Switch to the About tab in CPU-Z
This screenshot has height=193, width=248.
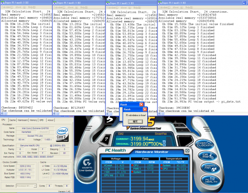tap(50, 120)
